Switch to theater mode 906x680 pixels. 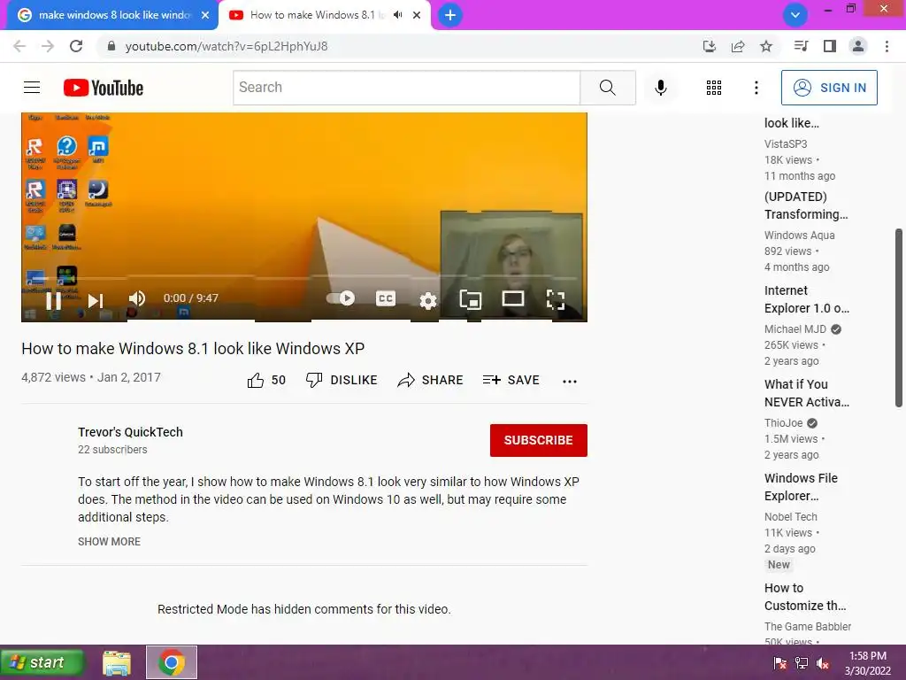[512, 298]
